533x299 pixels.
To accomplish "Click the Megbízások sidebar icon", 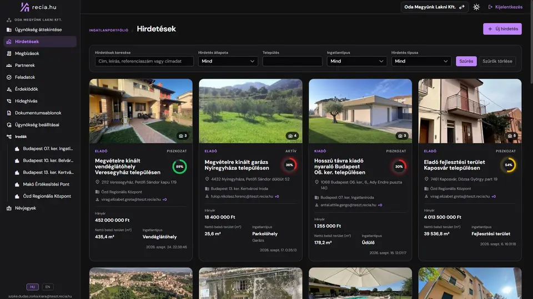I will point(9,54).
